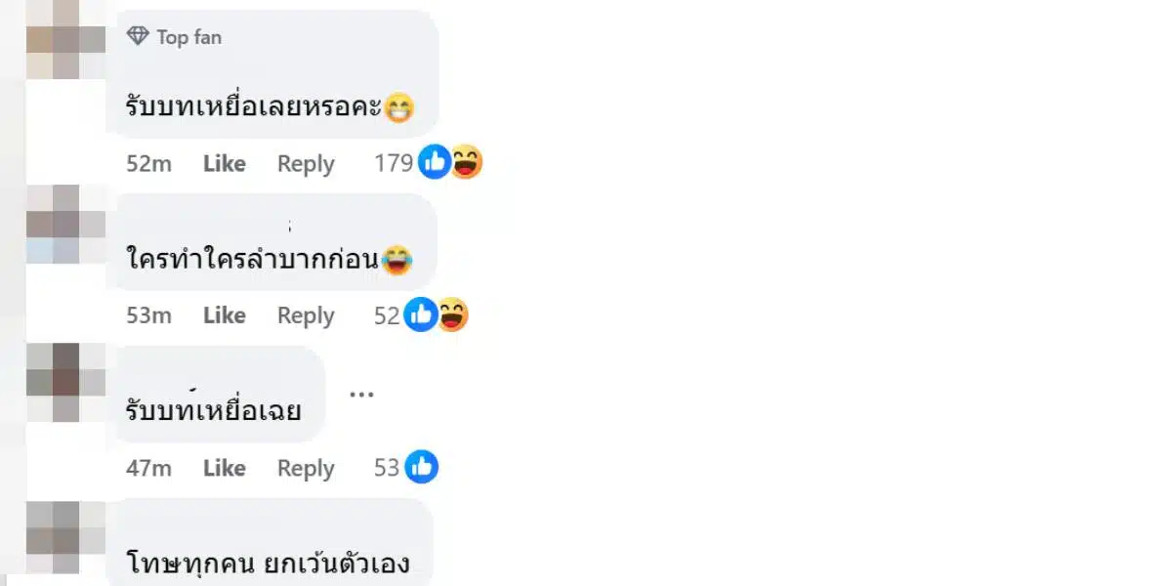The height and width of the screenshot is (586, 1172).
Task: Click the Top fan diamond badge icon
Action: point(139,36)
